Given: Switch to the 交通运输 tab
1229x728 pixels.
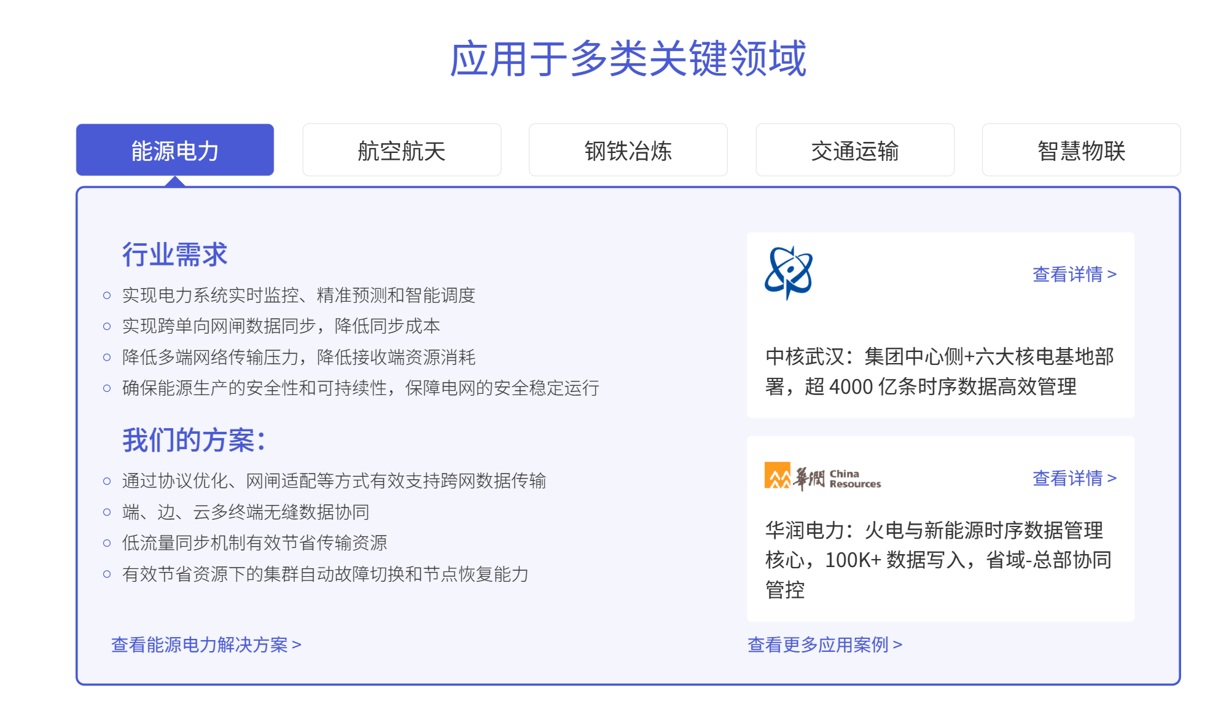Looking at the screenshot, I should (854, 151).
